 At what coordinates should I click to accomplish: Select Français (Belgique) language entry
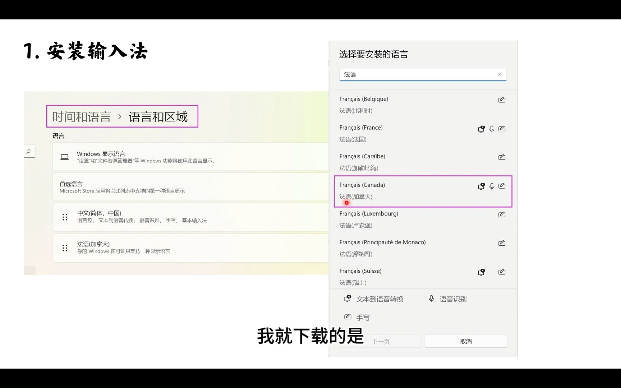click(x=423, y=105)
